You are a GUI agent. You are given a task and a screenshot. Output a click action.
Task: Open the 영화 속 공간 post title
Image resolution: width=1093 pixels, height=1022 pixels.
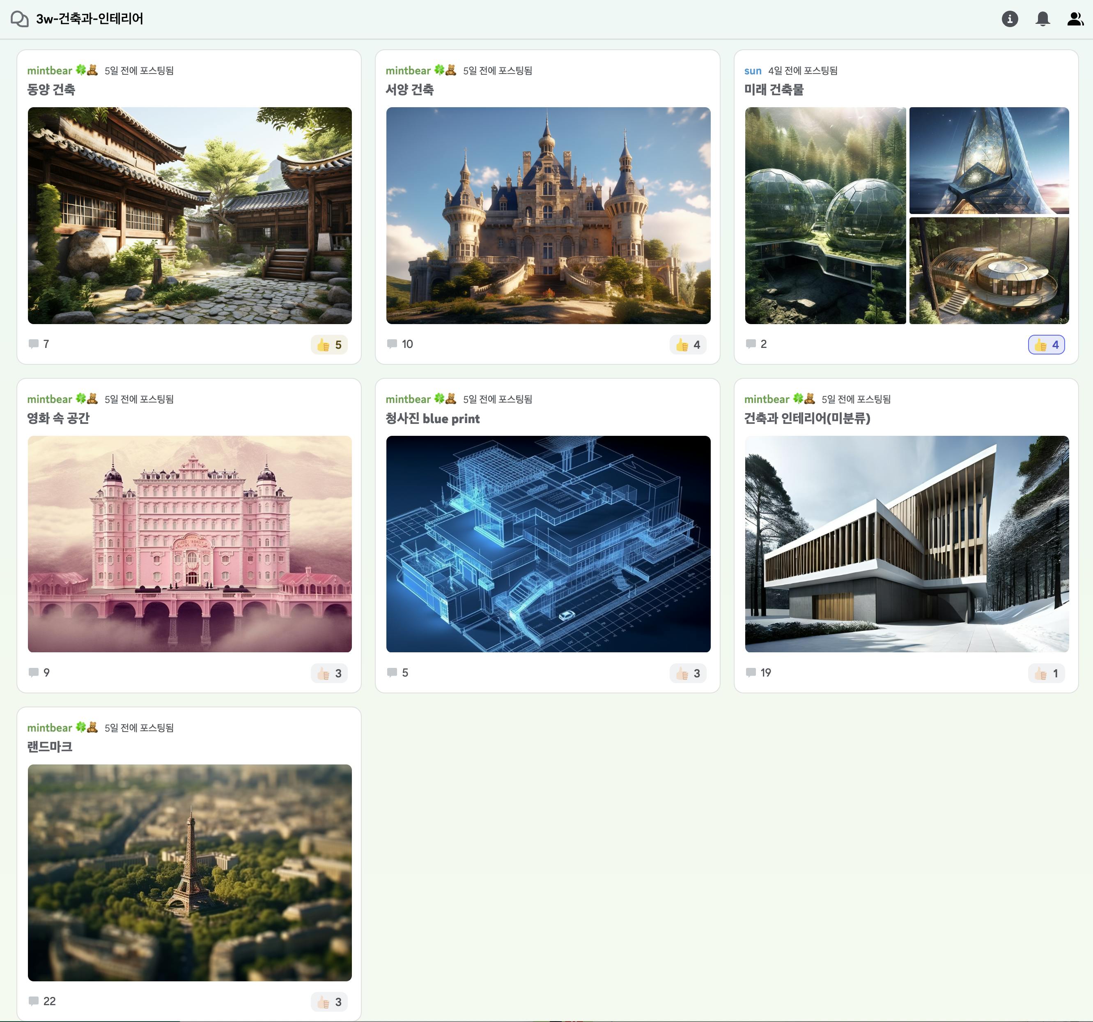[x=58, y=418]
